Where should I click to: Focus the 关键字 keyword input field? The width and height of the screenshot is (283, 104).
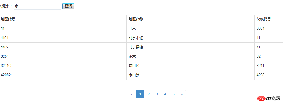click(x=37, y=6)
